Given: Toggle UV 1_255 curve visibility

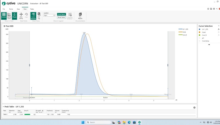Looking at the screenshot, I should point(200,29).
